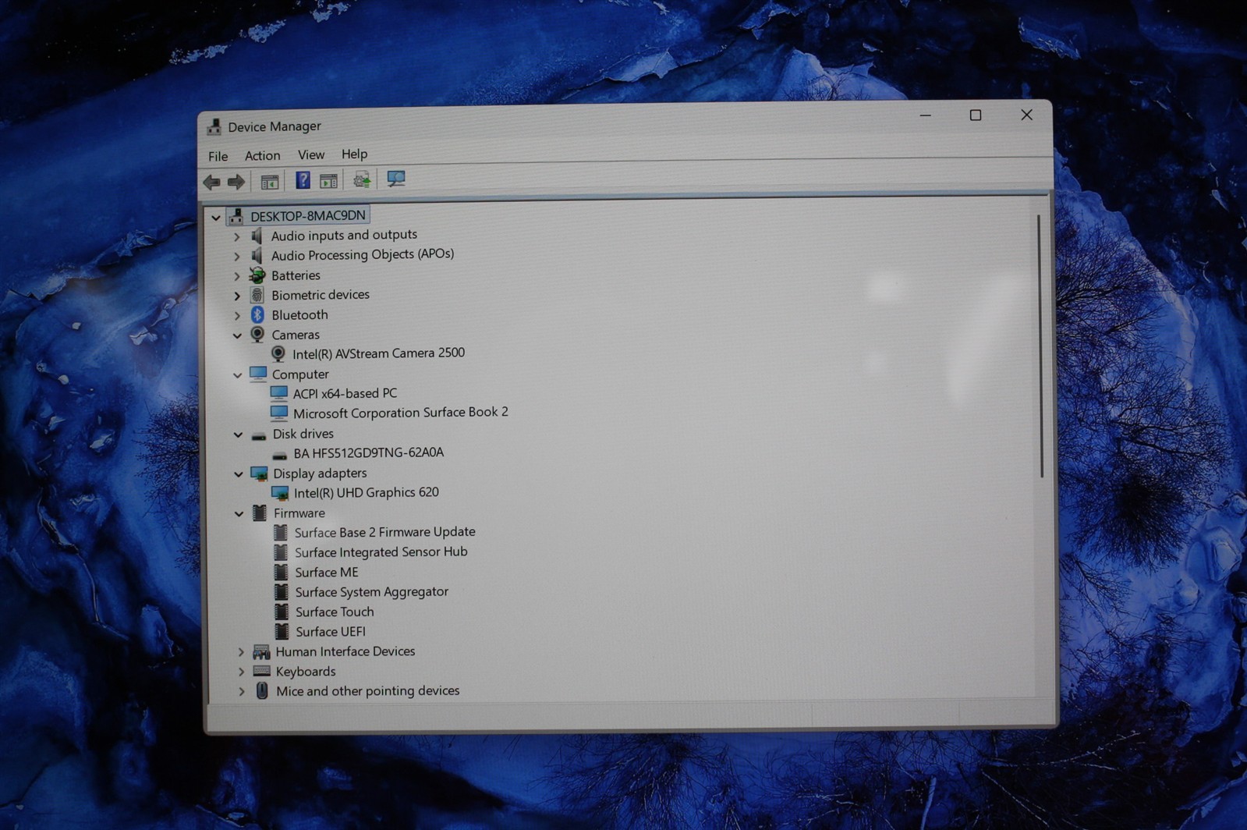Click the Mice and other pointing devices icon
The image size is (1247, 830).
point(262,691)
